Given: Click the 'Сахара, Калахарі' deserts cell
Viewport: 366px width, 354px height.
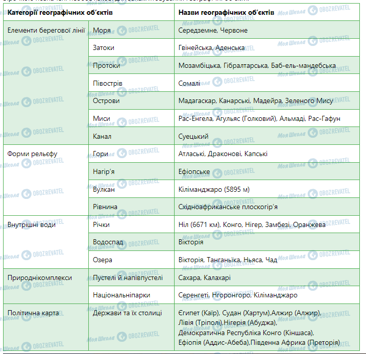Looking at the screenshot, I should click(x=204, y=278).
